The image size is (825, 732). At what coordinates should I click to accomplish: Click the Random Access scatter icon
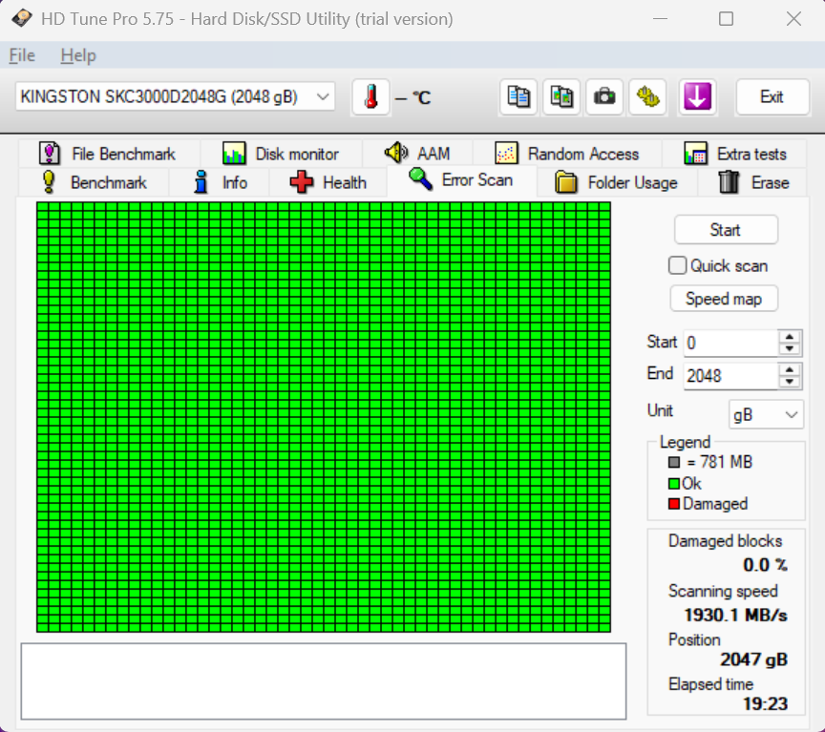(x=506, y=154)
